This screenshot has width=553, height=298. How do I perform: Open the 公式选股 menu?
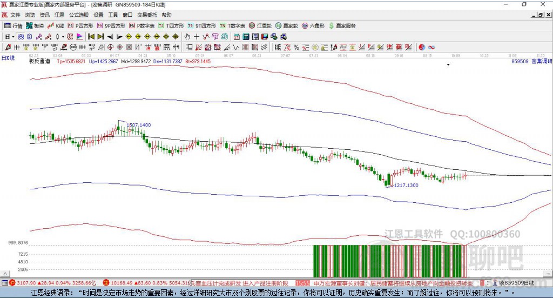tap(78, 15)
